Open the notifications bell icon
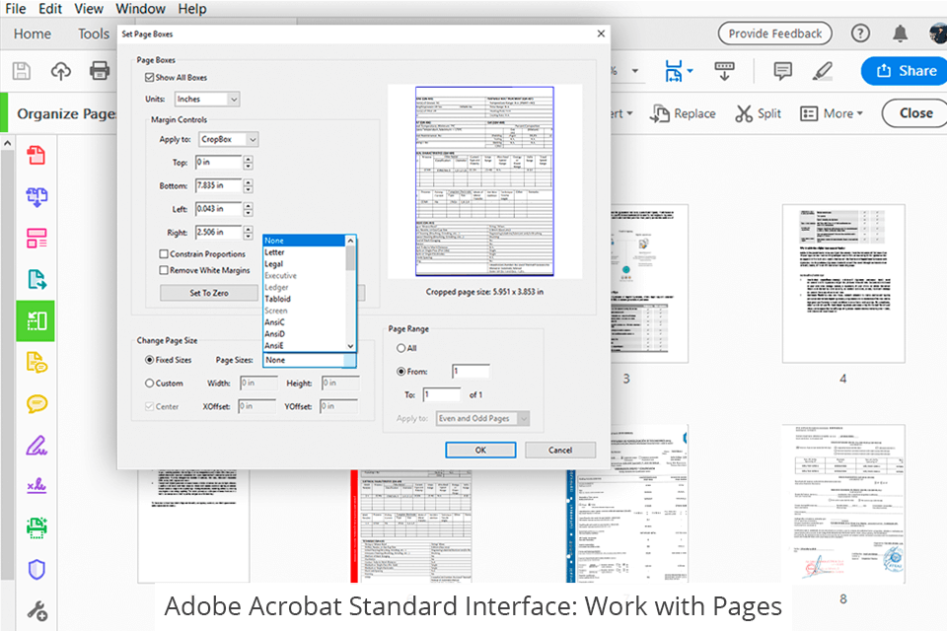Screen dimensions: 947x631 pos(900,34)
